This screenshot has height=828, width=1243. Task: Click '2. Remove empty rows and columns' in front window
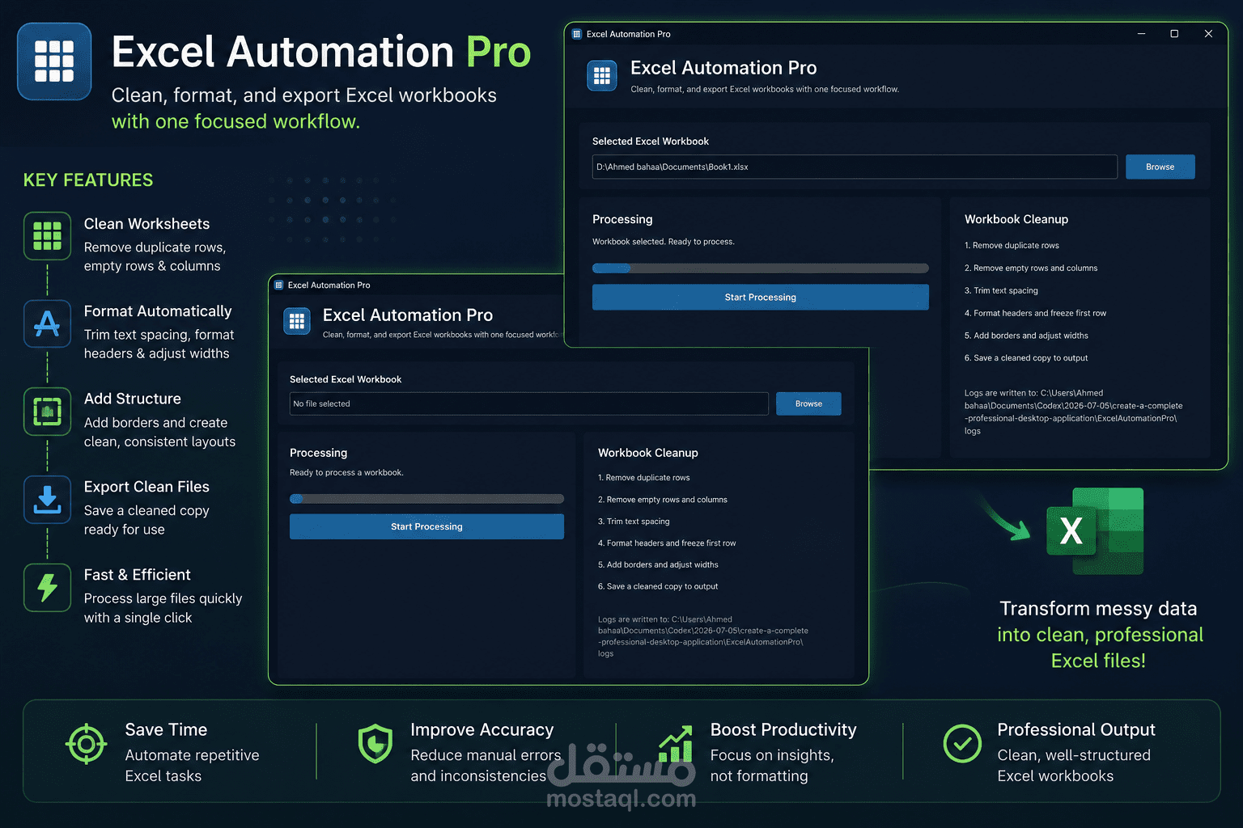pos(663,500)
